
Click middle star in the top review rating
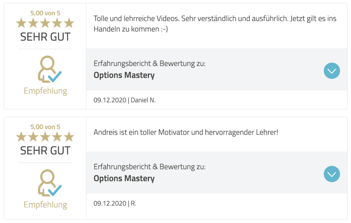[x=45, y=23]
